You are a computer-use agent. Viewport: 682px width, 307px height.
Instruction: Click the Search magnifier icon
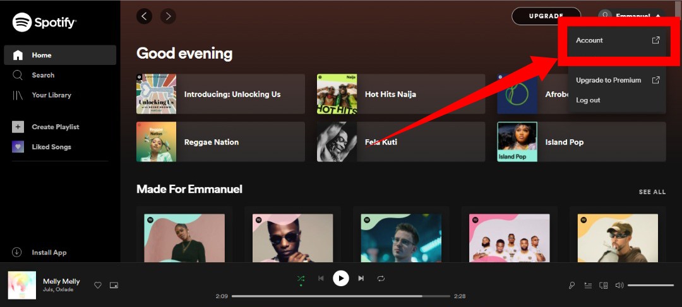click(x=18, y=75)
